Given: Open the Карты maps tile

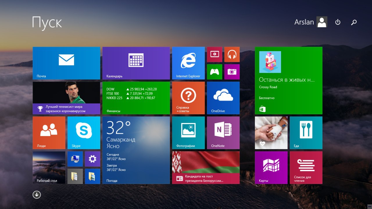Looking at the screenshot, I should (271, 168).
